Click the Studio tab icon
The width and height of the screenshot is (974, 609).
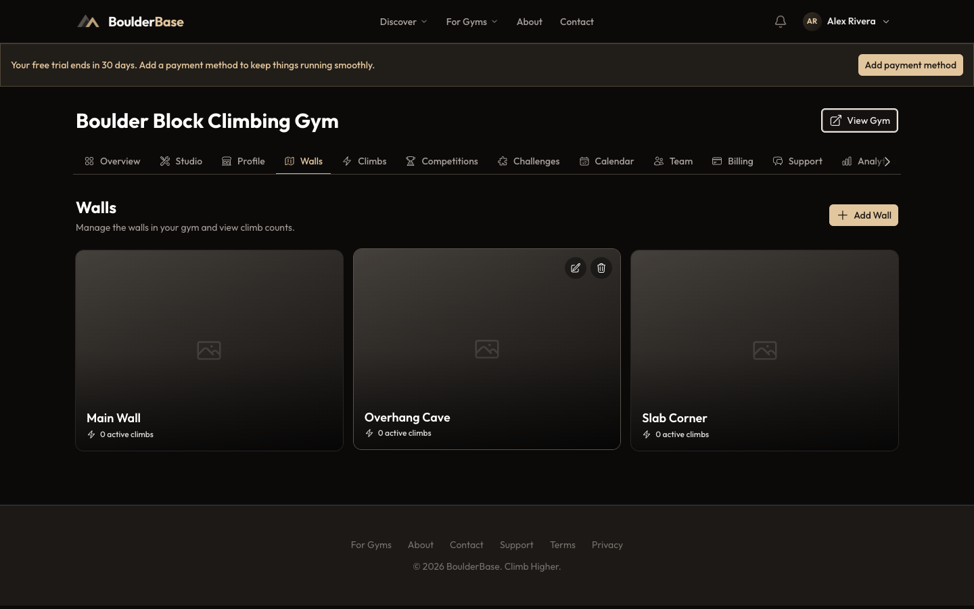pyautogui.click(x=165, y=161)
